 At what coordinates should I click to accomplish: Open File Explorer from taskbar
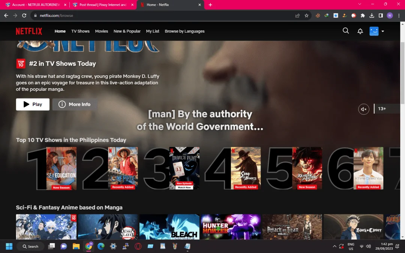pyautogui.click(x=76, y=246)
